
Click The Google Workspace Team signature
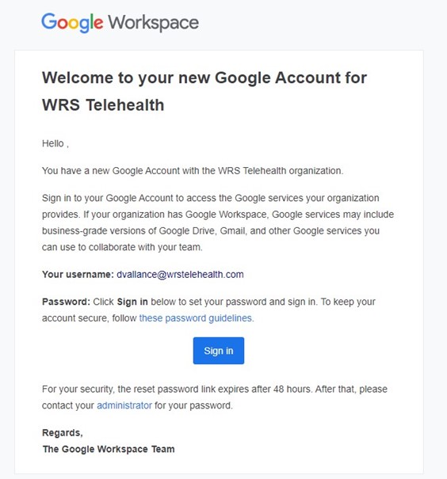109,449
